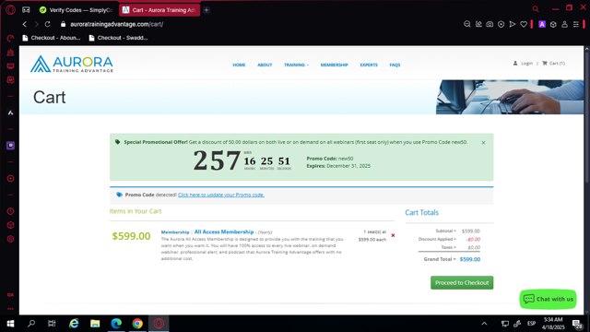The width and height of the screenshot is (590, 332).
Task: Open sidebar player icon
Action: (10, 178)
